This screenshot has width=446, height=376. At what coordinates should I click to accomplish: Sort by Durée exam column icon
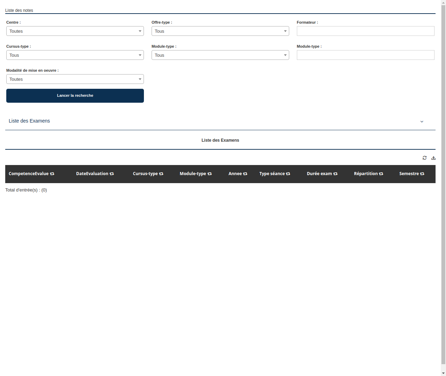[335, 173]
